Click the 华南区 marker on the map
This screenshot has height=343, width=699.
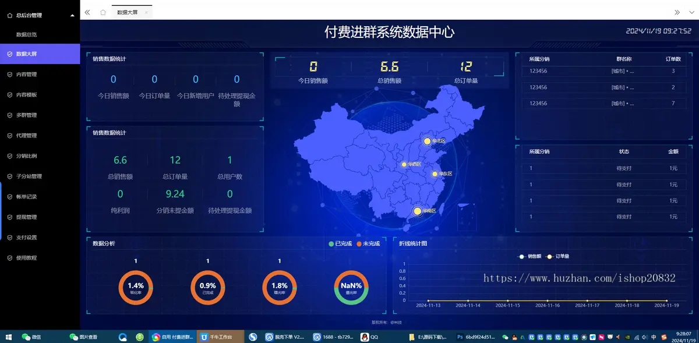(417, 210)
